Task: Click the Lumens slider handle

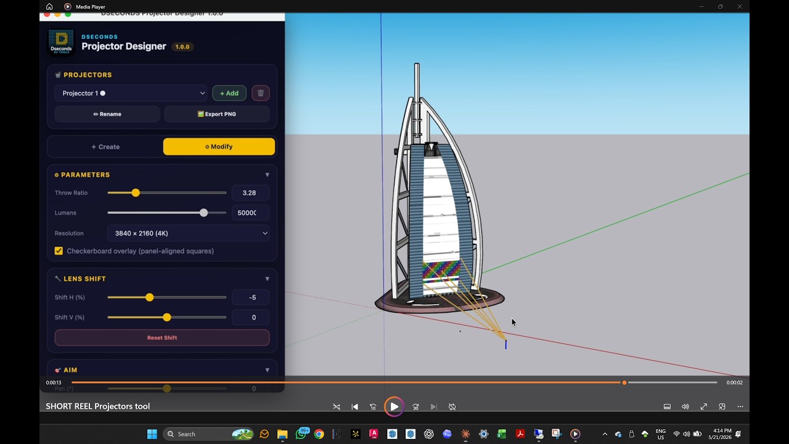Action: click(x=203, y=213)
